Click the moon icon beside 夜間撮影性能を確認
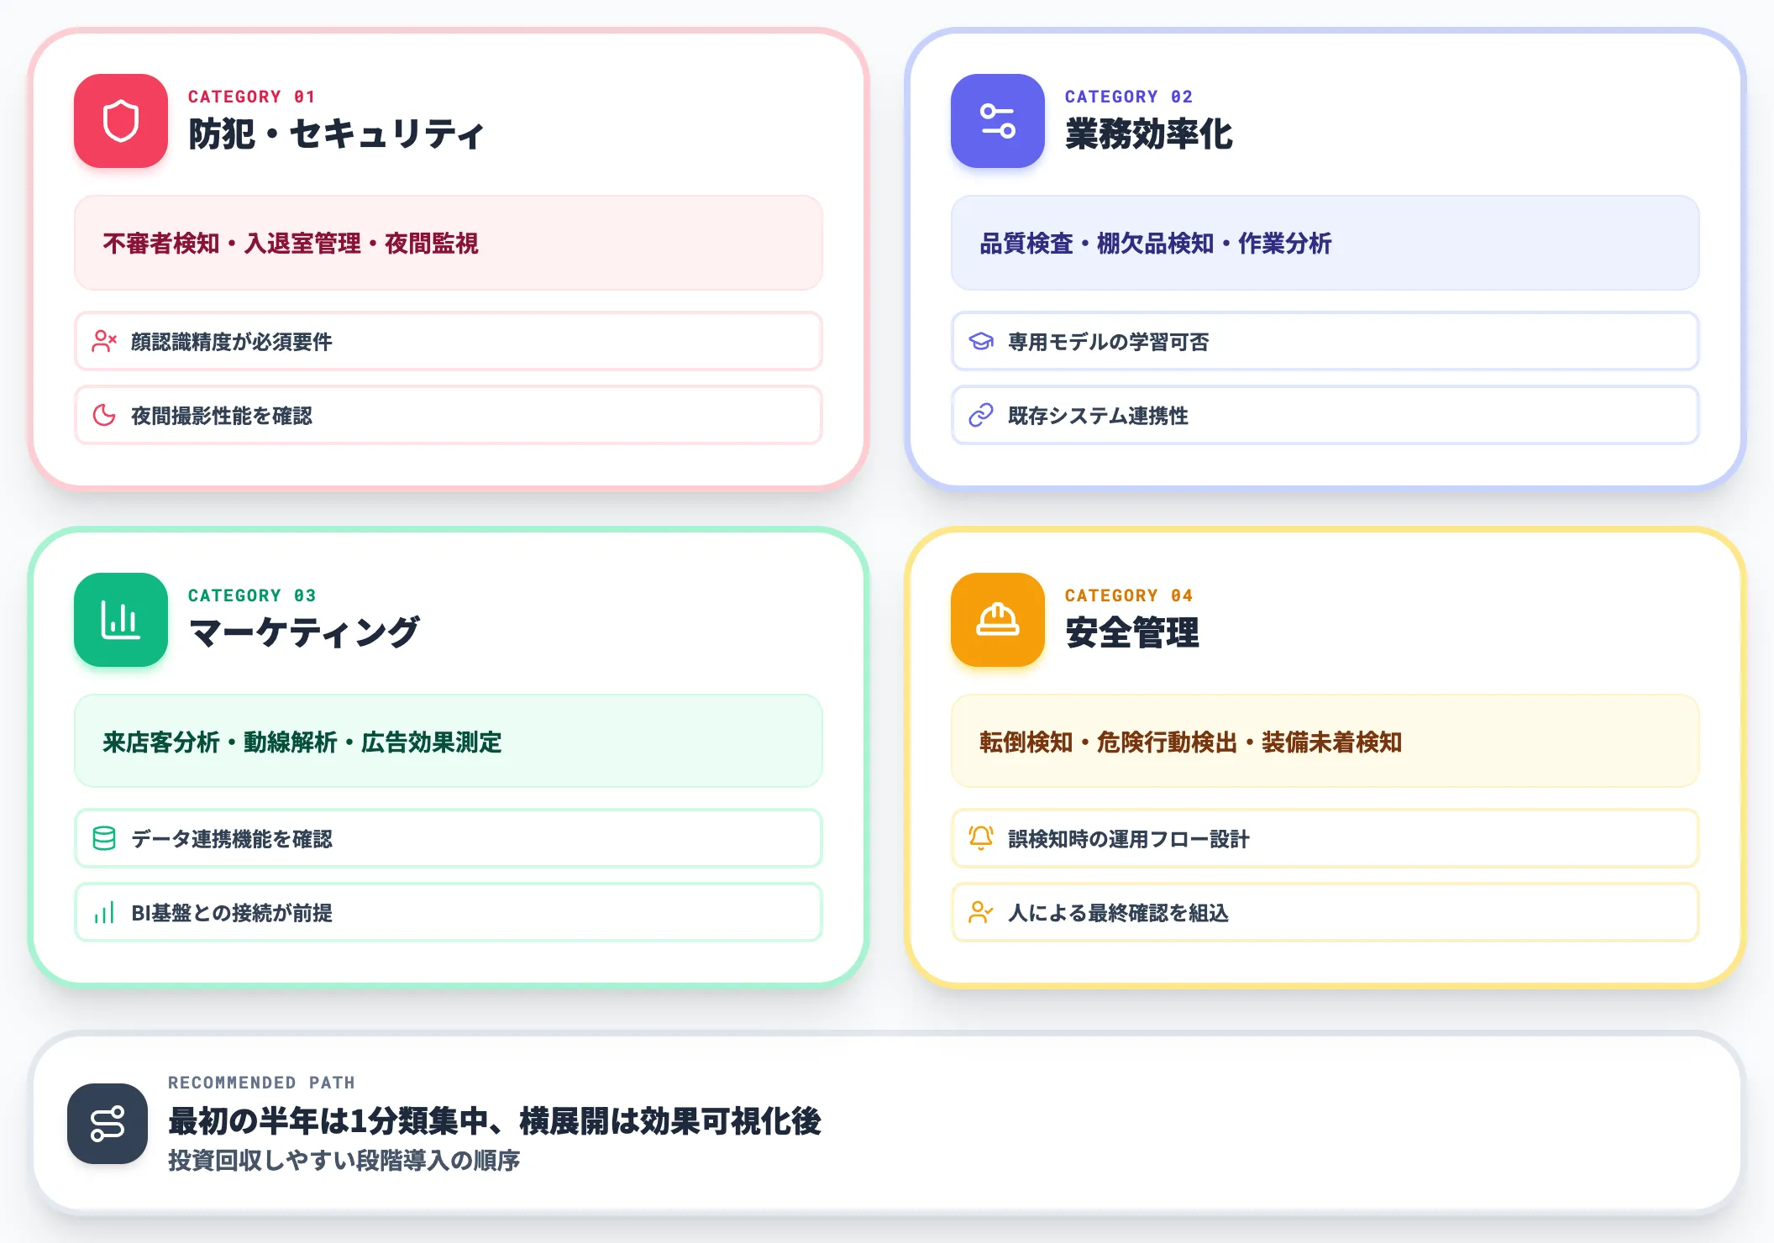This screenshot has height=1243, width=1774. point(104,415)
